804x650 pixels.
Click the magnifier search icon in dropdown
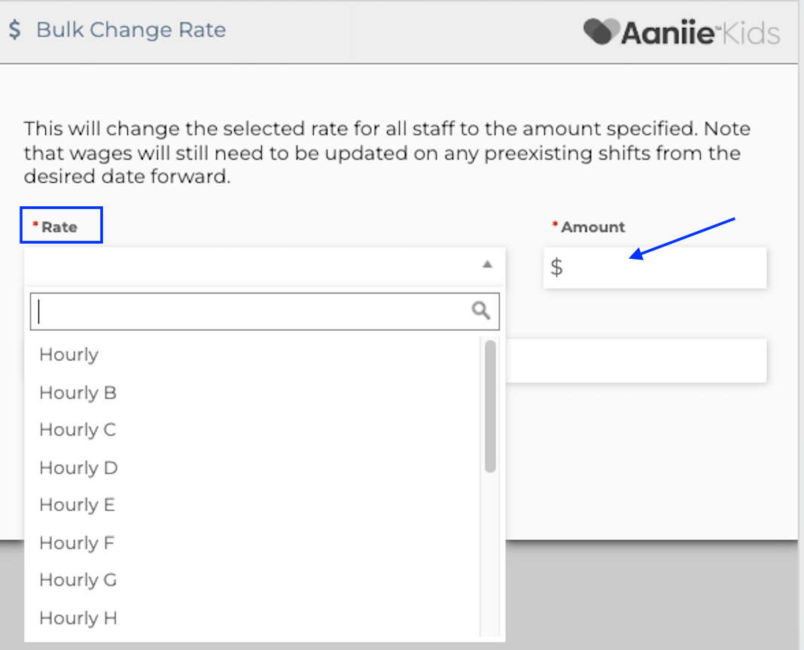(x=481, y=311)
